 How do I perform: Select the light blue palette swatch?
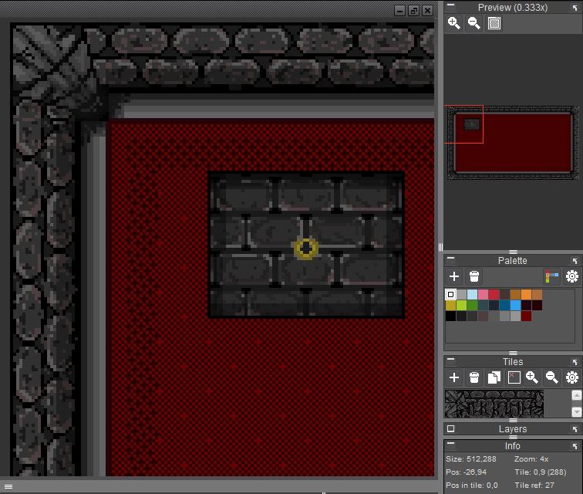[472, 295]
